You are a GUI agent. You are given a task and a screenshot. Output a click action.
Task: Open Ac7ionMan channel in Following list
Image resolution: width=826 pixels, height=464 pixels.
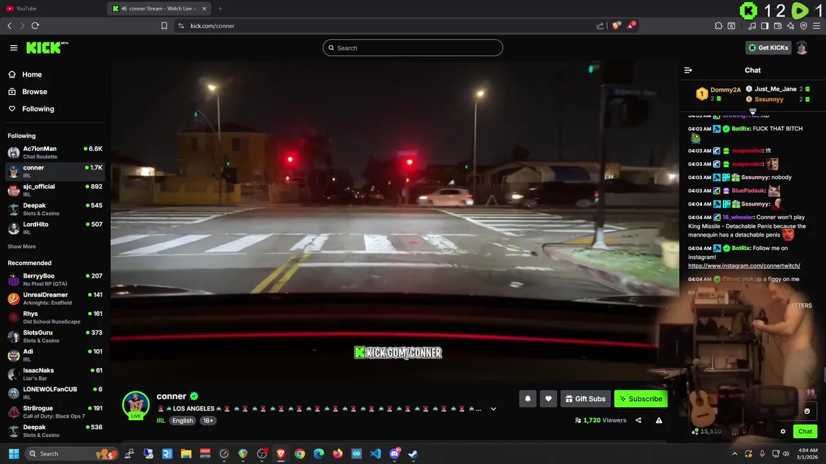[x=55, y=152]
